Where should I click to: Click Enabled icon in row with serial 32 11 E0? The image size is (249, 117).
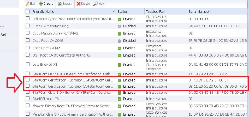(120, 87)
